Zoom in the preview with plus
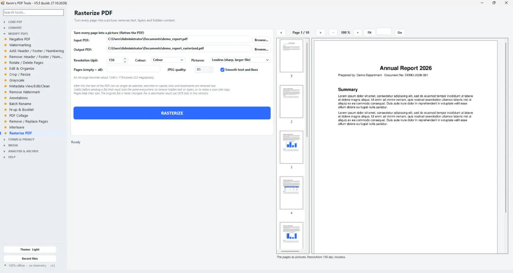513x273 pixels. (357, 32)
